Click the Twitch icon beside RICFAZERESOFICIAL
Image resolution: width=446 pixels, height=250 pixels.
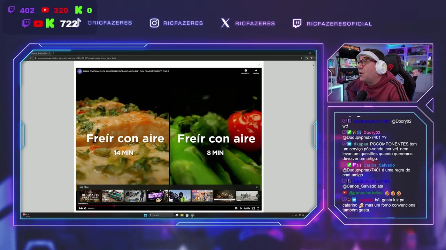[x=297, y=23]
